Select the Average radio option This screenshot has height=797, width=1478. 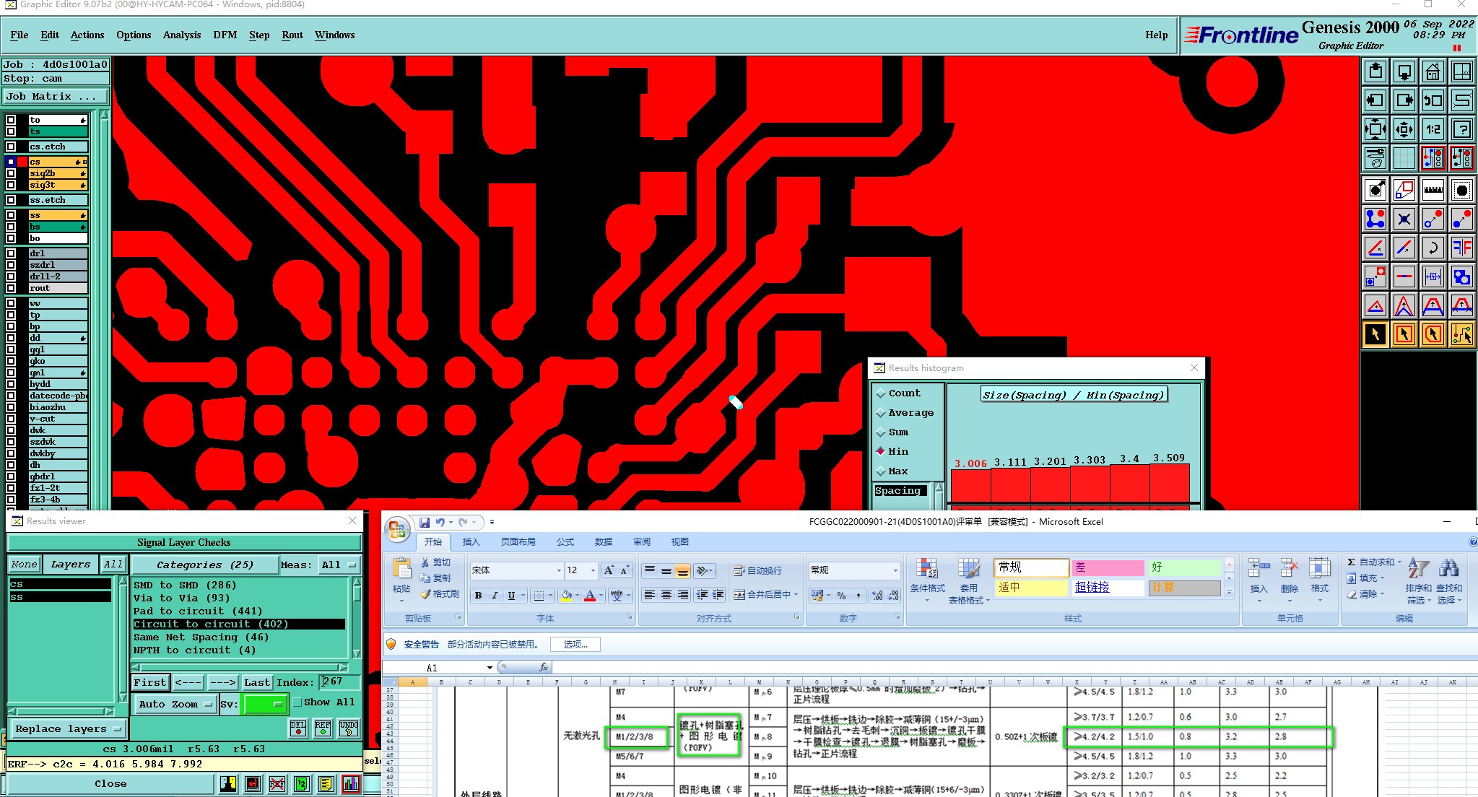880,413
